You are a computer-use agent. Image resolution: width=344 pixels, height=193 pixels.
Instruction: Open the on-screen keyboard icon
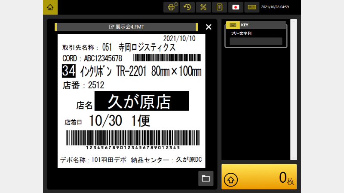252,7
